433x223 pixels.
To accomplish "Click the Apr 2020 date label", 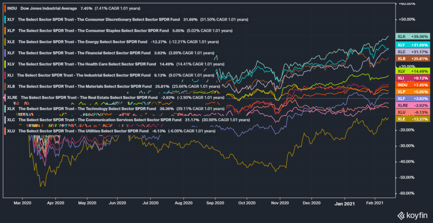I will [55, 203].
